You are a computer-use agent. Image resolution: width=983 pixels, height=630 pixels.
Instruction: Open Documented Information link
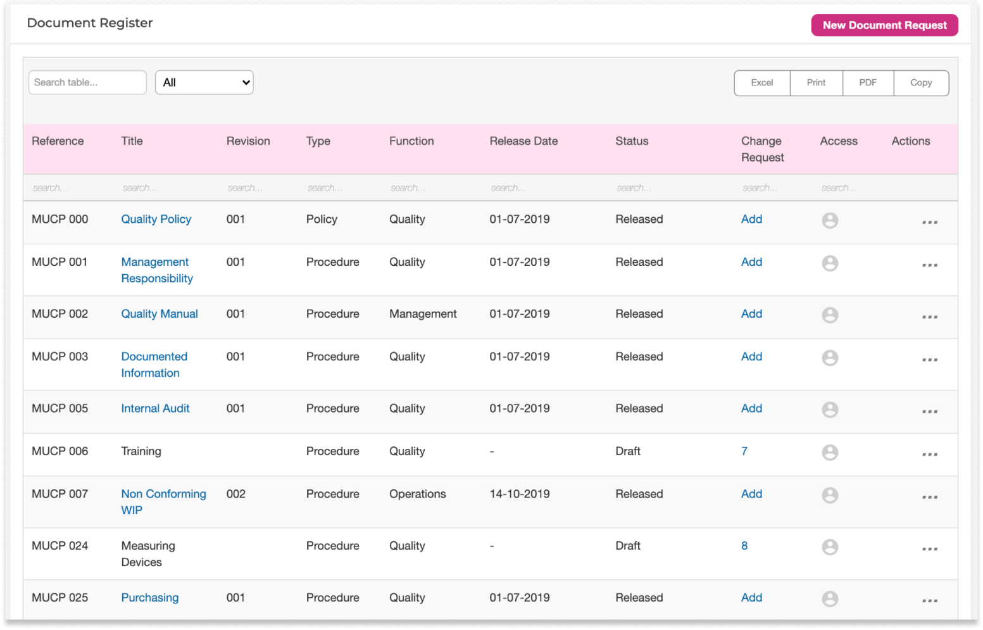154,365
